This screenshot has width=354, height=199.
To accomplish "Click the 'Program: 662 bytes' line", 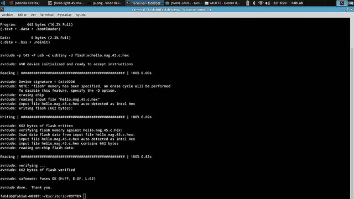I will pos(37,24).
